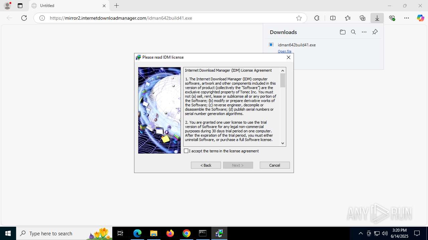Open more options in Downloads panel

tap(364, 32)
